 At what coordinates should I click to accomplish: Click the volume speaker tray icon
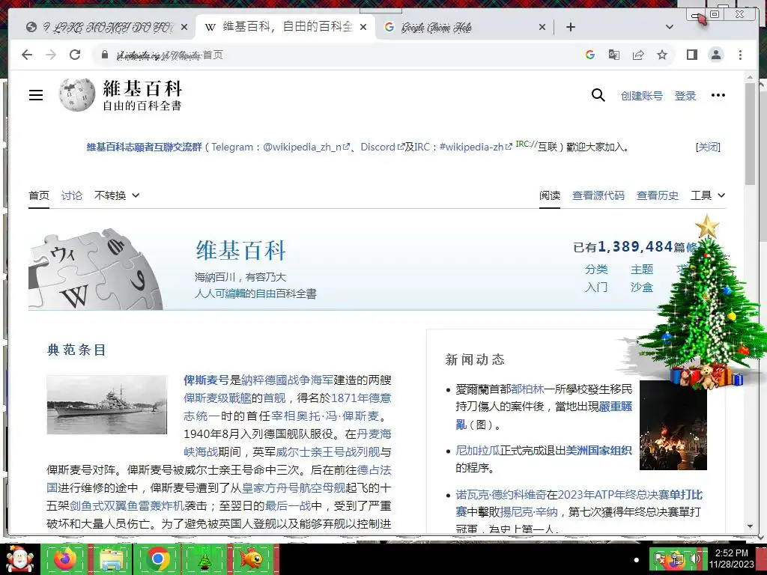point(694,559)
